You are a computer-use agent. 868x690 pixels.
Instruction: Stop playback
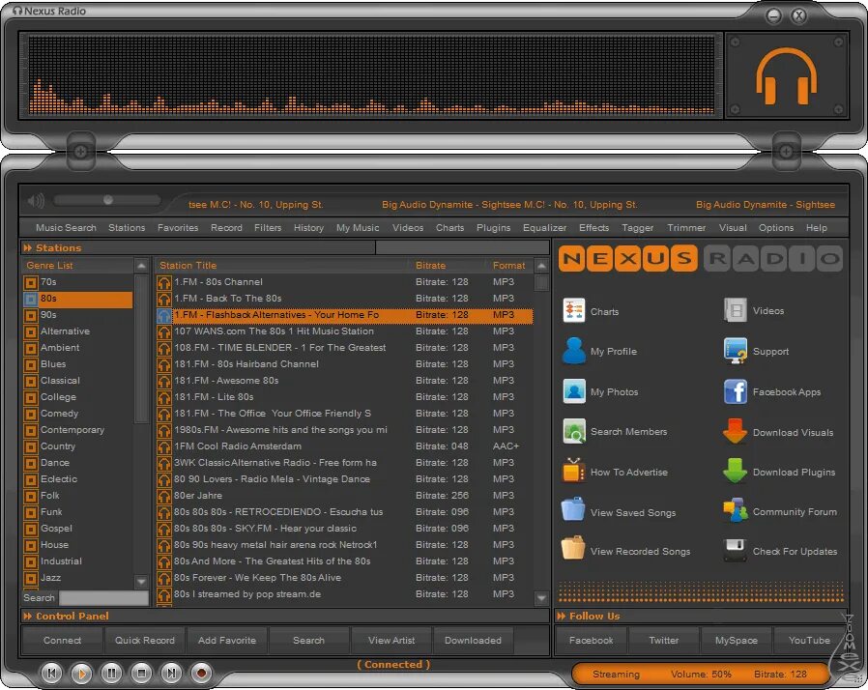(x=142, y=673)
